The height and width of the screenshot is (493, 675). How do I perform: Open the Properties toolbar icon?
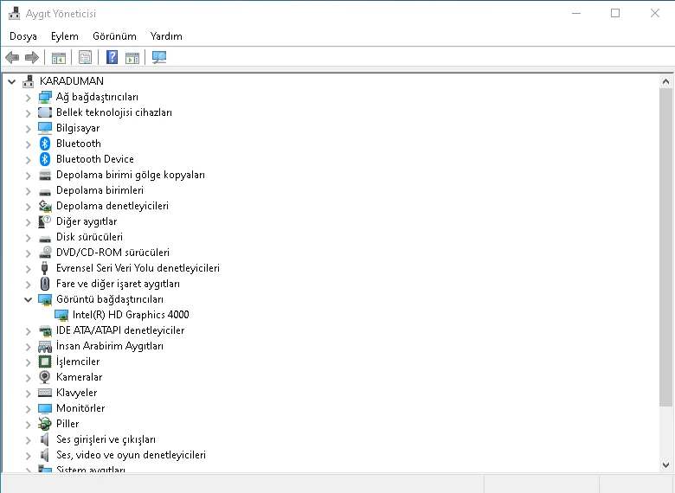coord(85,57)
